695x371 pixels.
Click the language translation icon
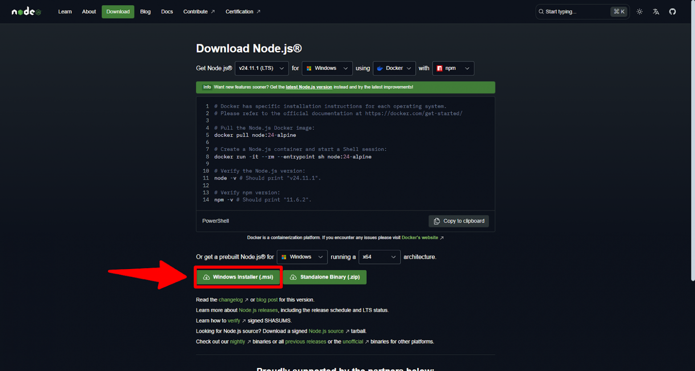(656, 12)
